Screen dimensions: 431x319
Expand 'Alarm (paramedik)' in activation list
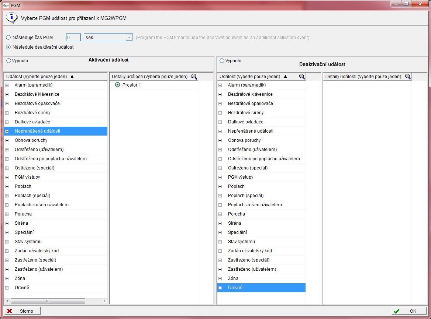[7, 85]
